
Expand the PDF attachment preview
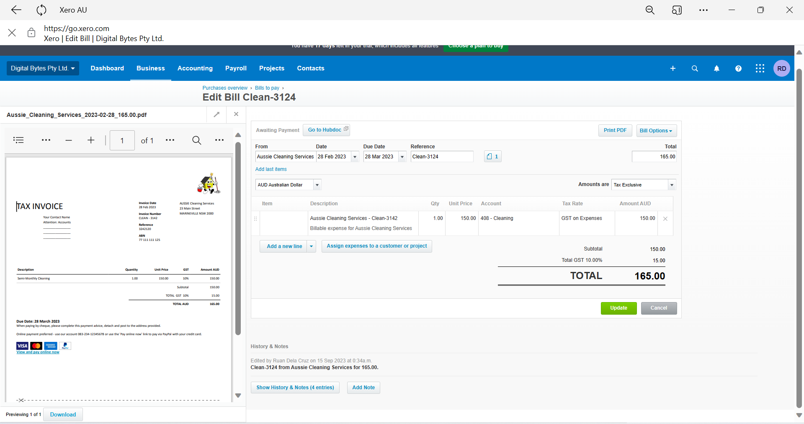click(216, 114)
